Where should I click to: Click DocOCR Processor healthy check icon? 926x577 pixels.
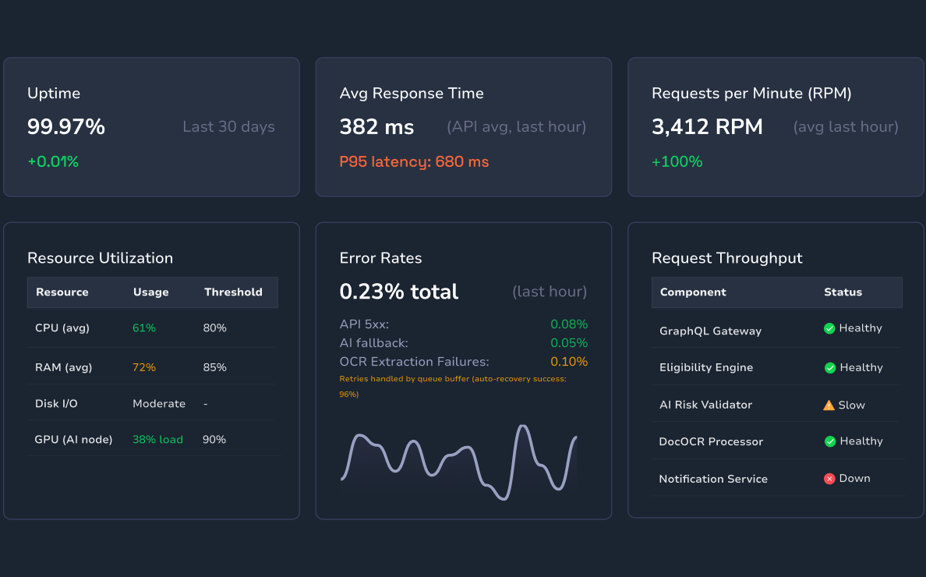pos(829,441)
